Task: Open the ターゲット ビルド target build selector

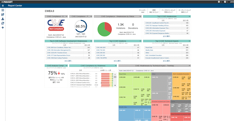Action: pos(185,11)
